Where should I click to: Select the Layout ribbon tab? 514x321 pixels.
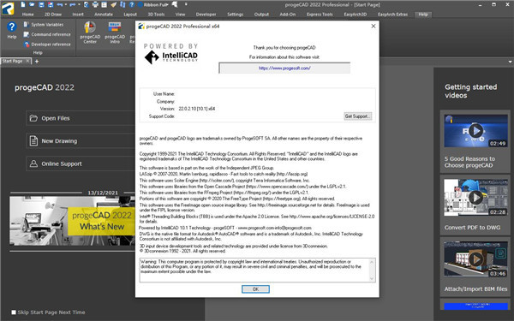[130, 15]
